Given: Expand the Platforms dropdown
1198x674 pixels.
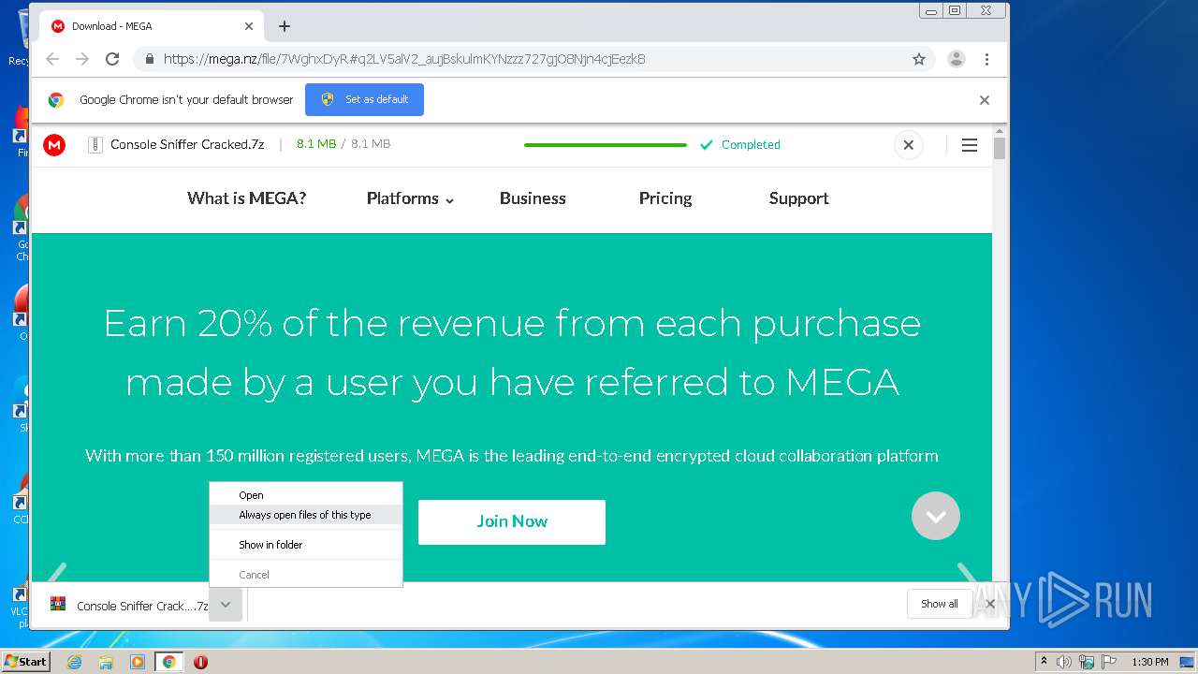Looking at the screenshot, I should point(410,198).
